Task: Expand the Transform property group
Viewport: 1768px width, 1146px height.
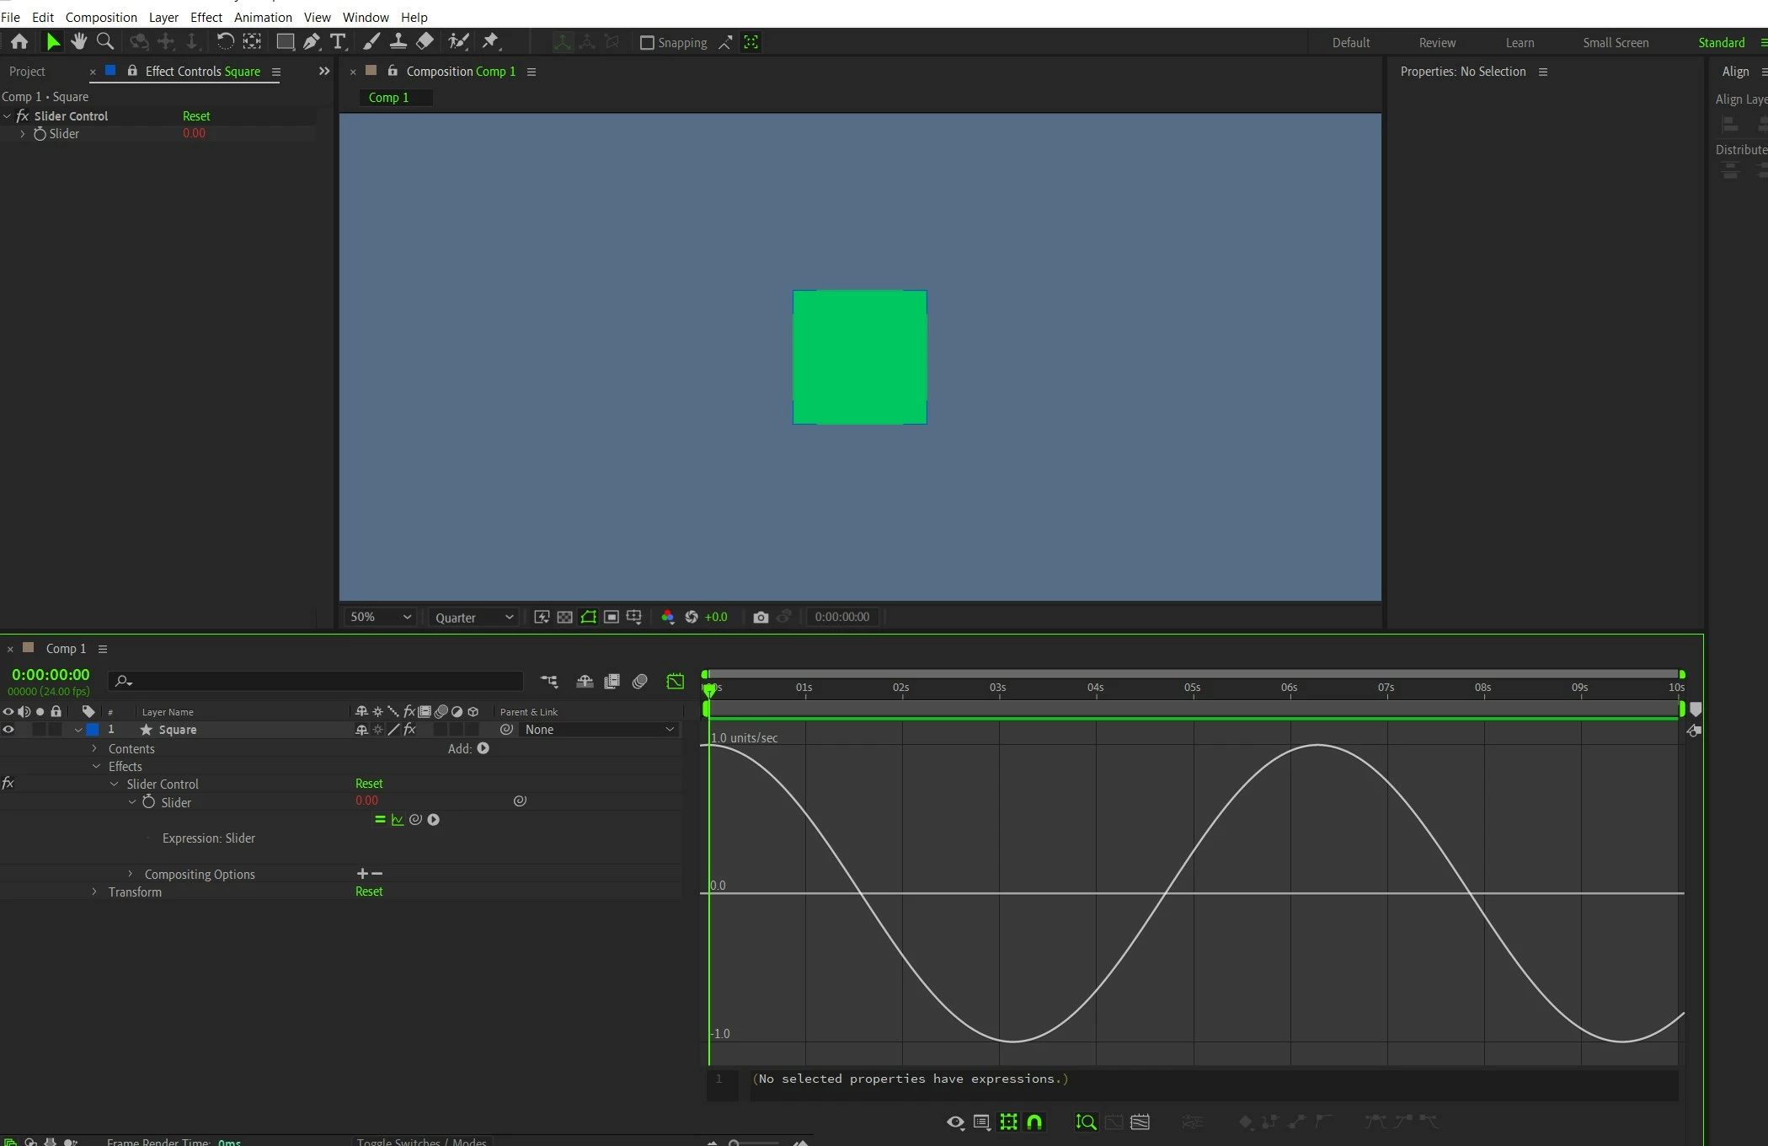Action: pos(94,892)
